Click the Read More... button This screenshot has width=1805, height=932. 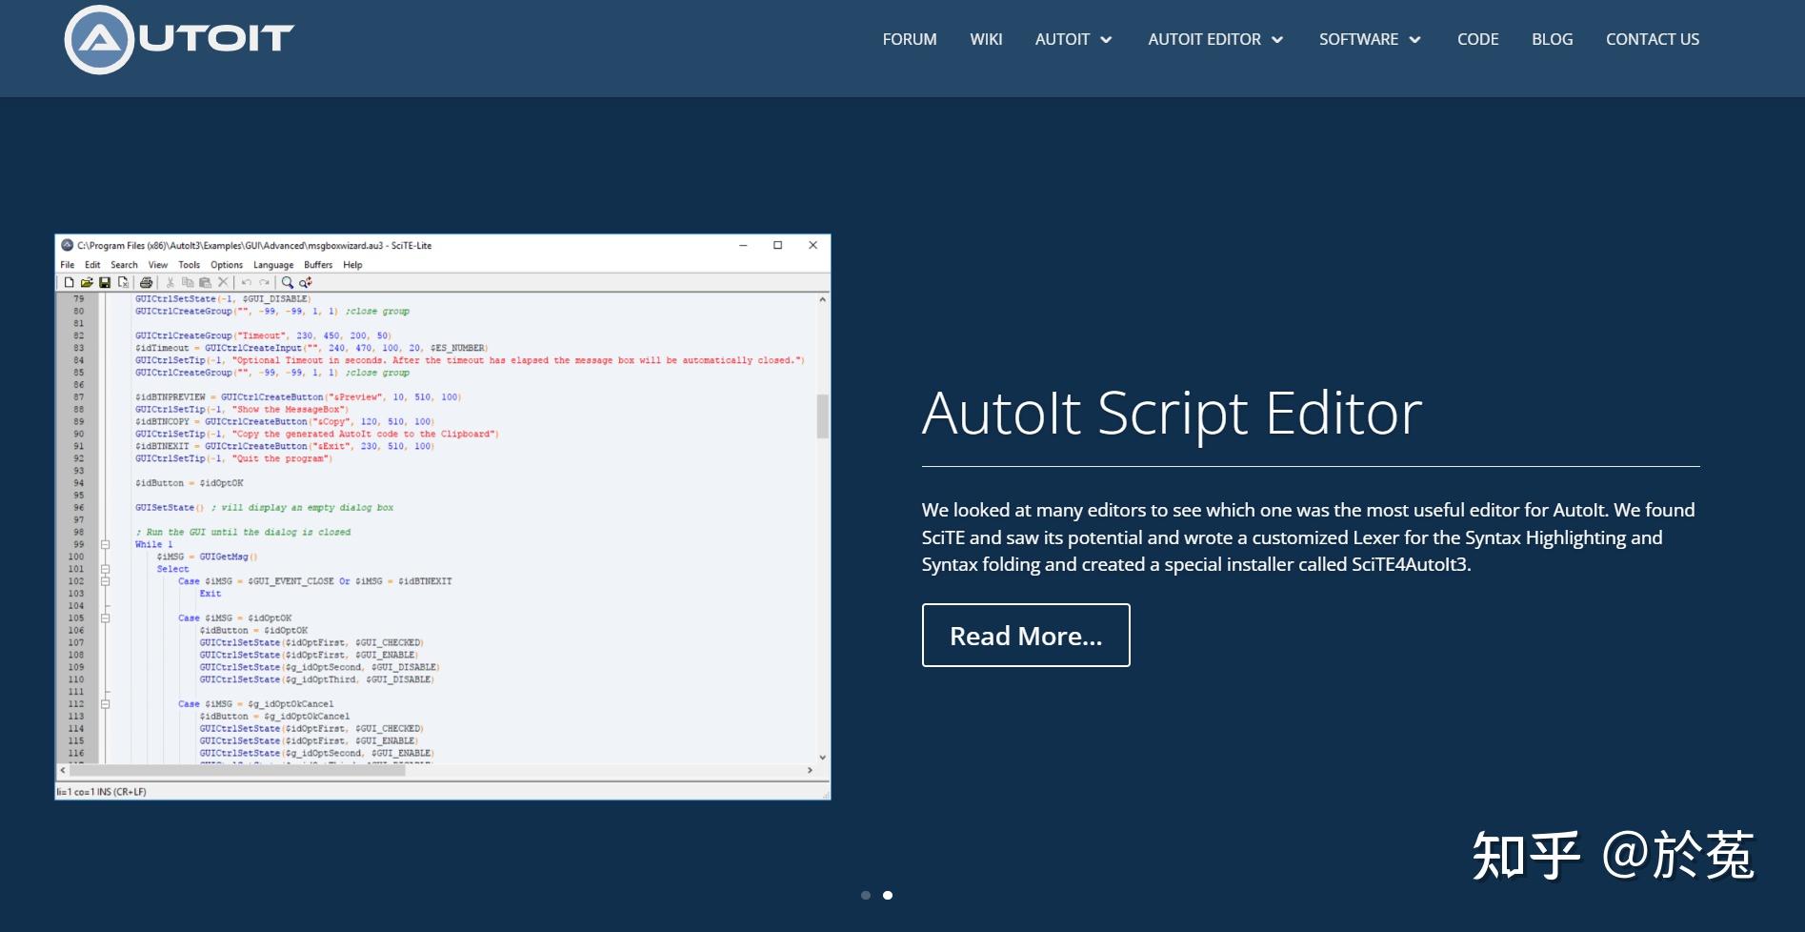(1026, 636)
